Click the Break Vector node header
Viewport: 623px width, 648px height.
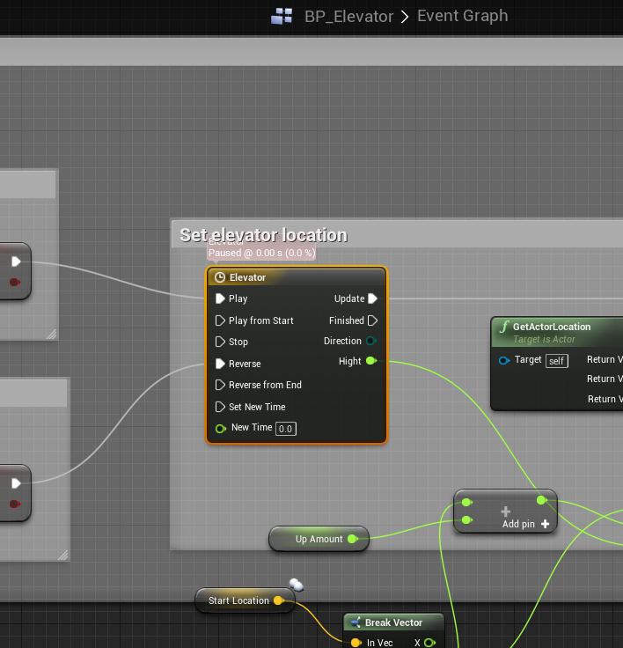tap(393, 622)
